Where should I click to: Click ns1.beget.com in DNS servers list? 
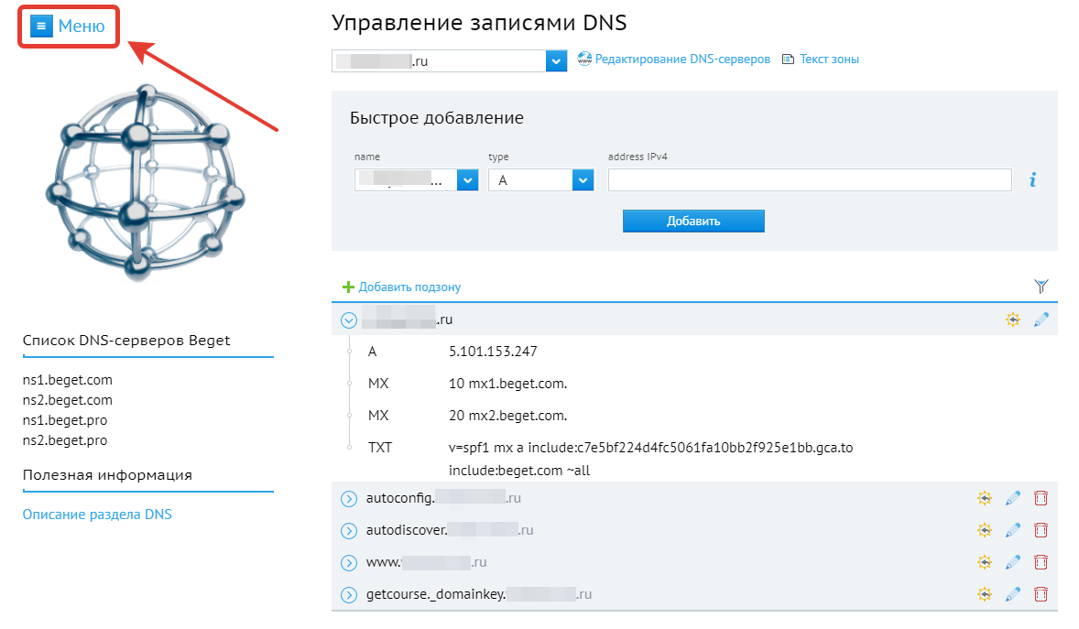(68, 380)
